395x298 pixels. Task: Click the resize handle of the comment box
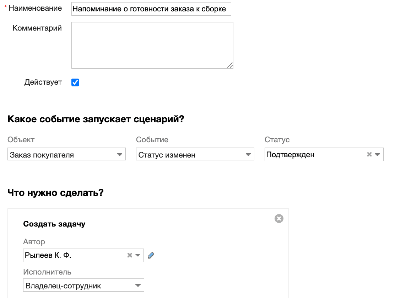(x=231, y=65)
